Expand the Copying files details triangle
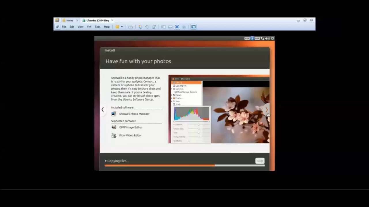The width and height of the screenshot is (369, 207). pyautogui.click(x=106, y=161)
